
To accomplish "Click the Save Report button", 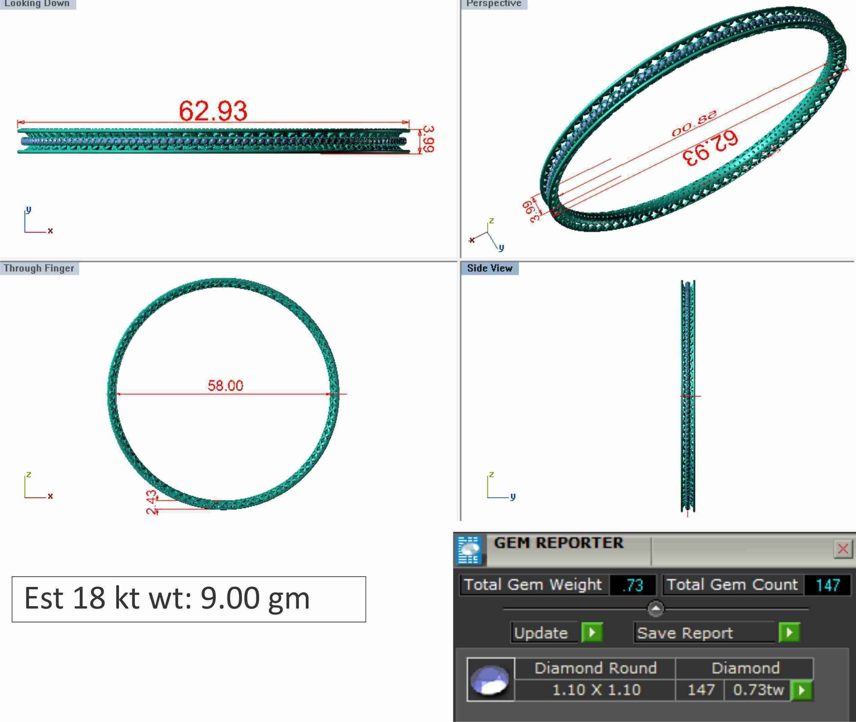I will [x=705, y=633].
